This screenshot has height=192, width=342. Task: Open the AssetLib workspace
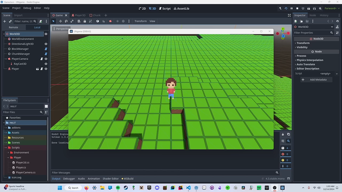pyautogui.click(x=181, y=8)
